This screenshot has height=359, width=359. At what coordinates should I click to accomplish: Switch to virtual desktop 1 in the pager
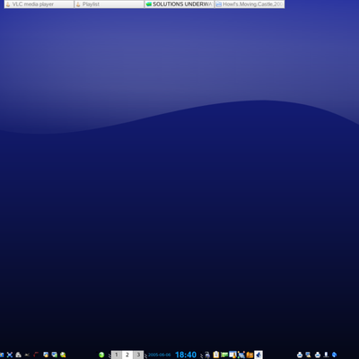(x=117, y=355)
